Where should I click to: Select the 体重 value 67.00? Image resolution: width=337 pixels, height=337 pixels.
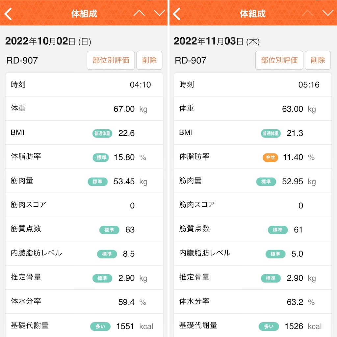[124, 109]
